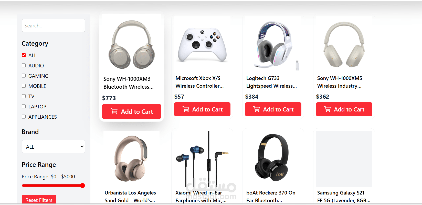Uncheck the ALL category checkbox
This screenshot has width=422, height=205.
click(24, 55)
